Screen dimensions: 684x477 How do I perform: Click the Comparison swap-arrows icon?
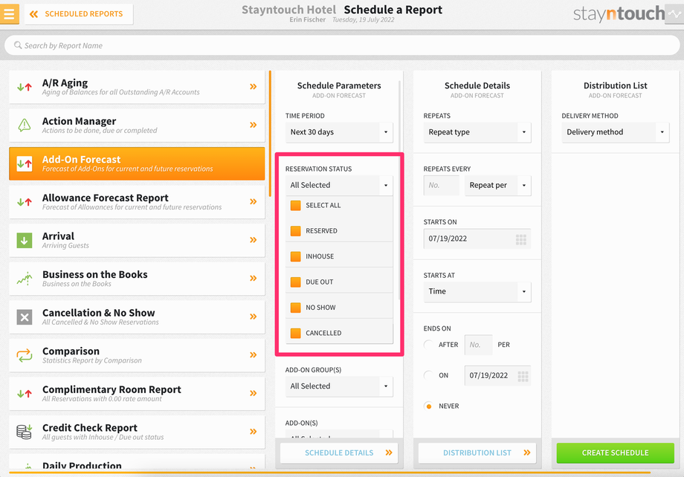(x=25, y=355)
